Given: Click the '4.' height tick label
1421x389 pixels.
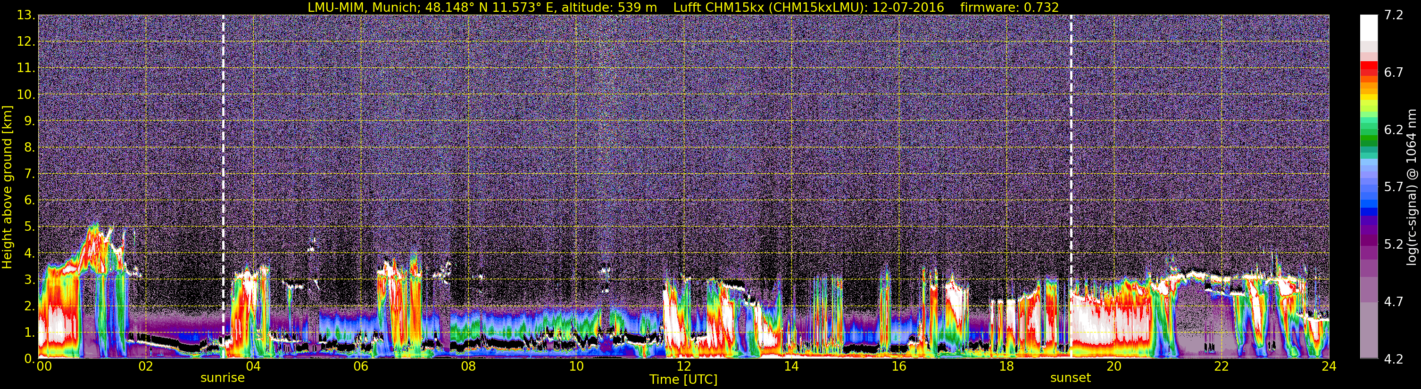Looking at the screenshot, I should click(x=29, y=253).
